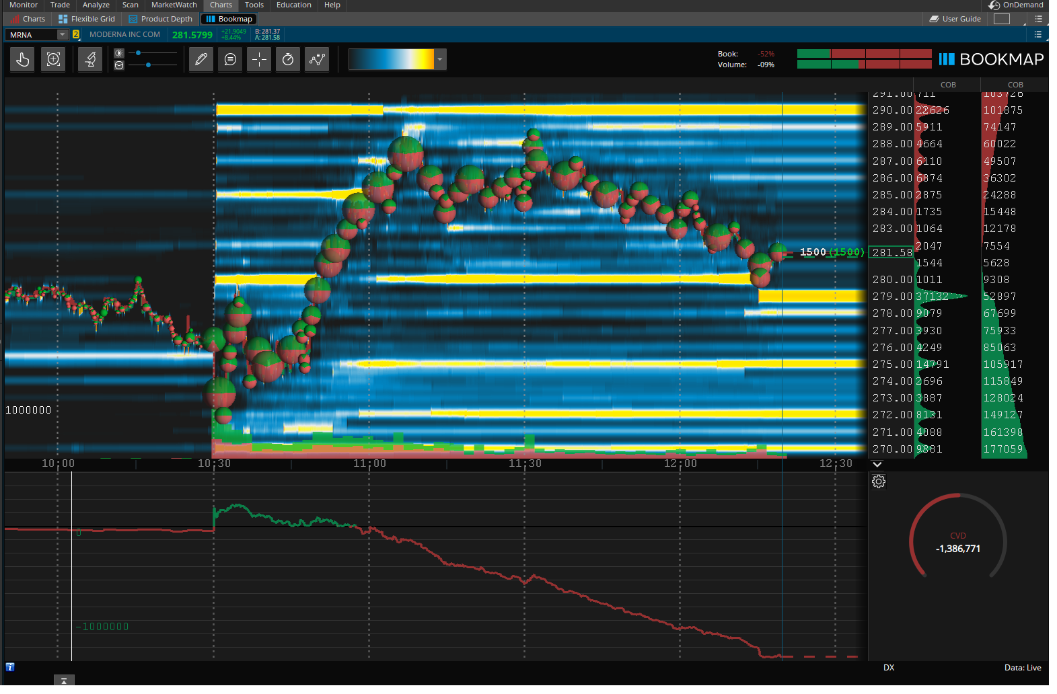Screen dimensions: 1057x694
Task: Click the brightness icon beside upper slider
Action: pos(119,53)
